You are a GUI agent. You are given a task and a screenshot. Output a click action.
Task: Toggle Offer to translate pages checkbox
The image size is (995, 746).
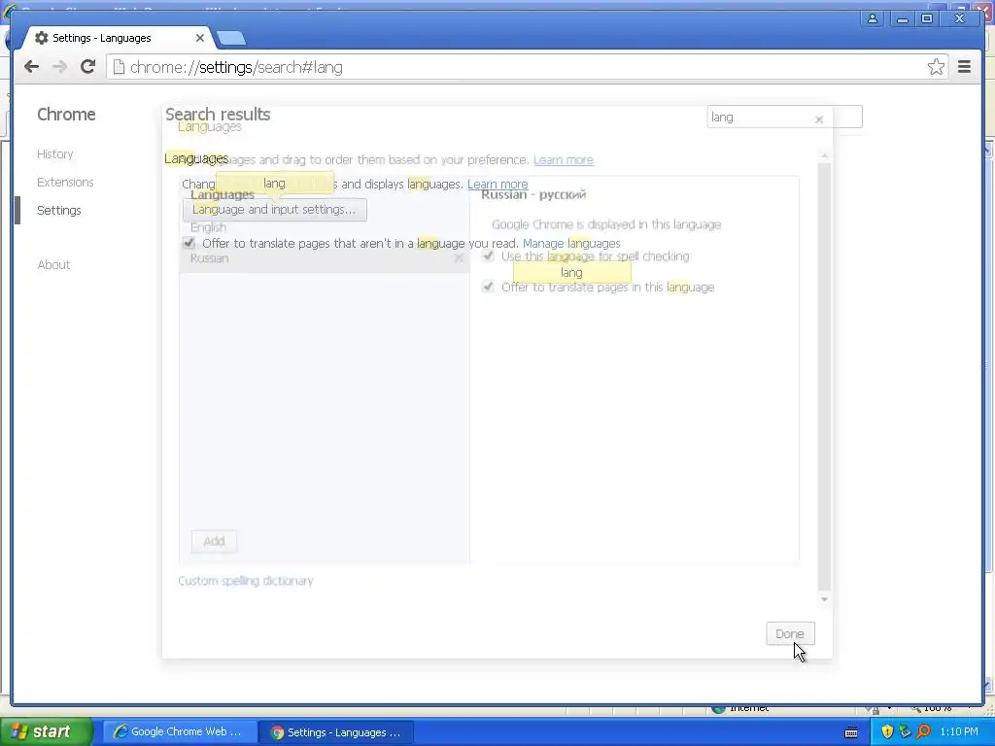(189, 243)
